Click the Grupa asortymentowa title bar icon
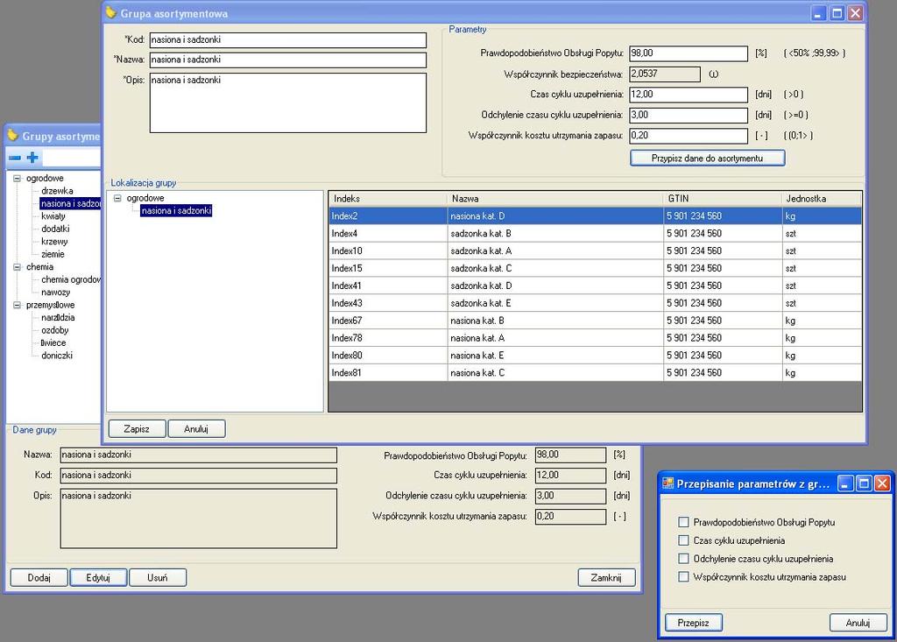 (x=111, y=12)
